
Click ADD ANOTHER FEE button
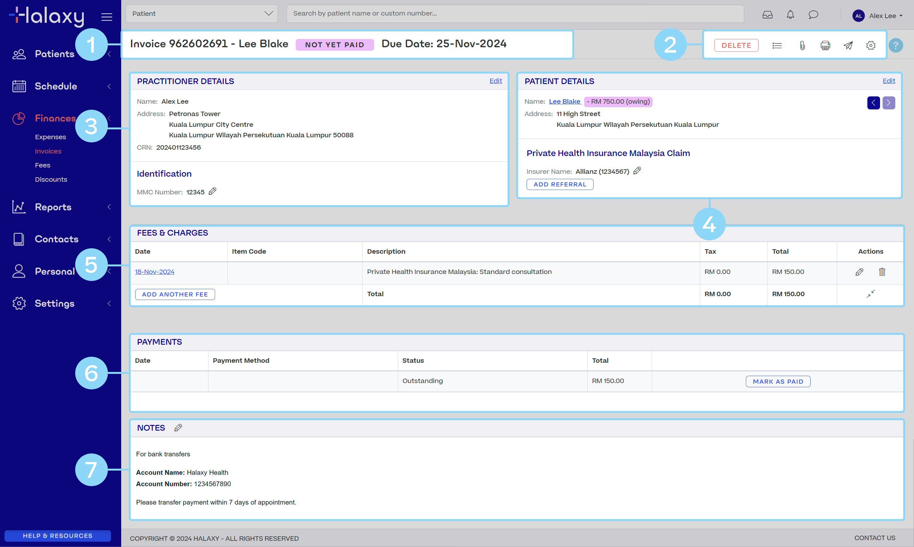(x=175, y=294)
